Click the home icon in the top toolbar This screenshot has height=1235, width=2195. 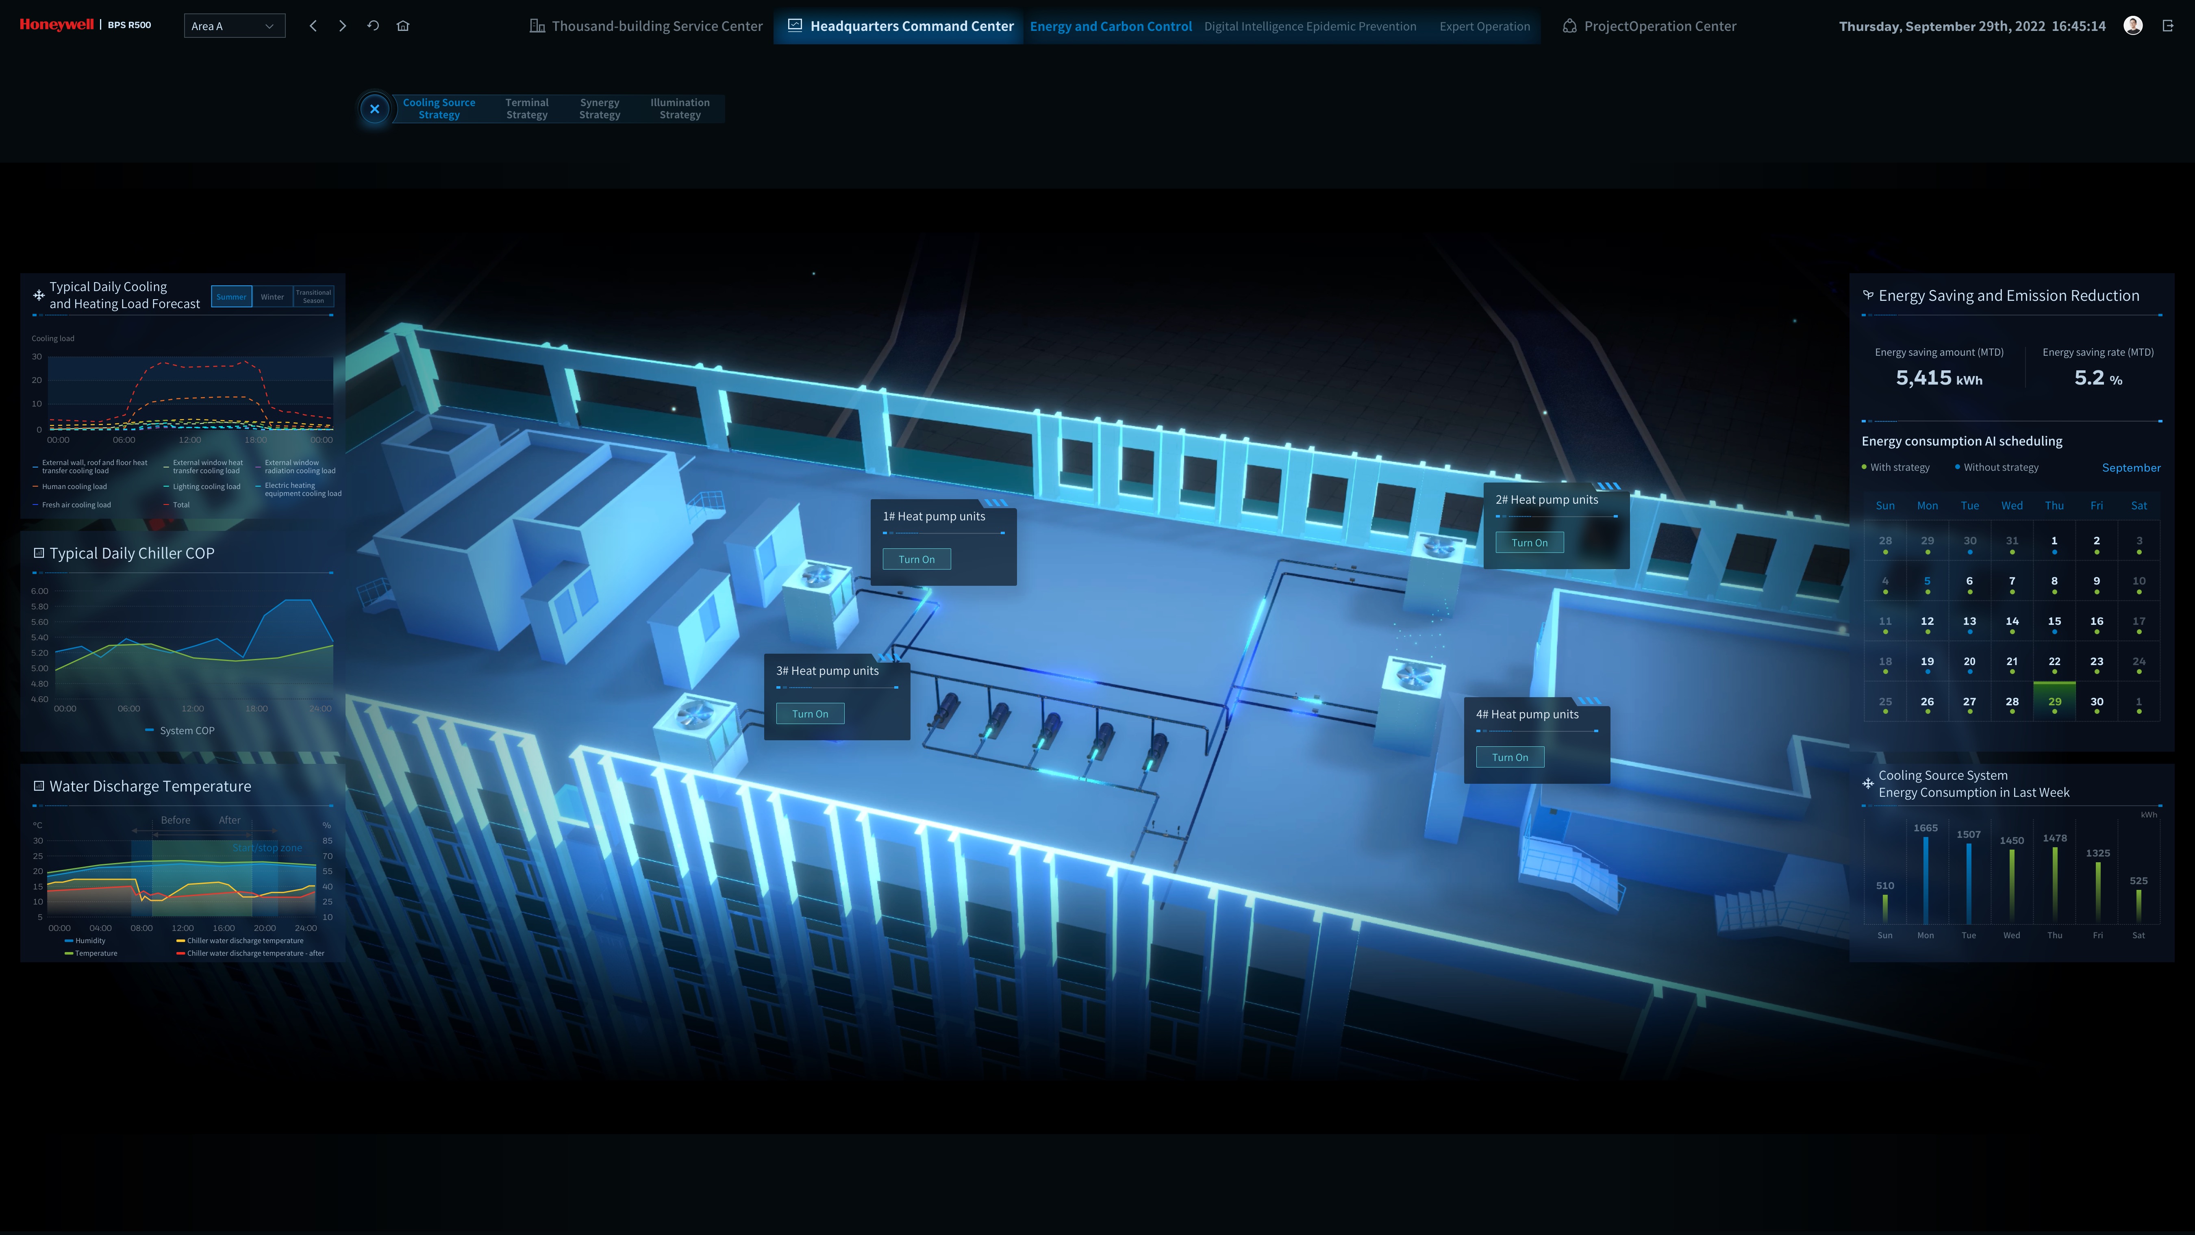(x=403, y=26)
